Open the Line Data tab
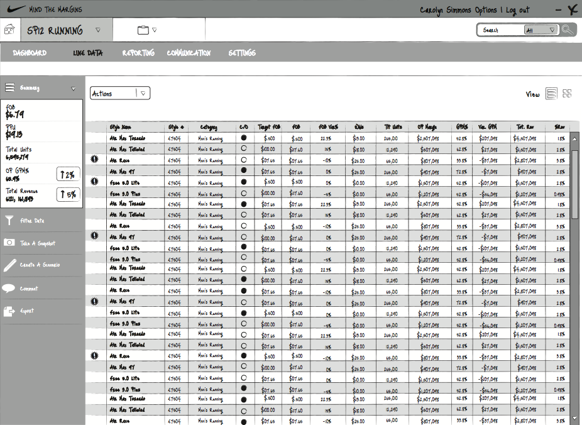Image resolution: width=582 pixels, height=425 pixels. [x=88, y=53]
